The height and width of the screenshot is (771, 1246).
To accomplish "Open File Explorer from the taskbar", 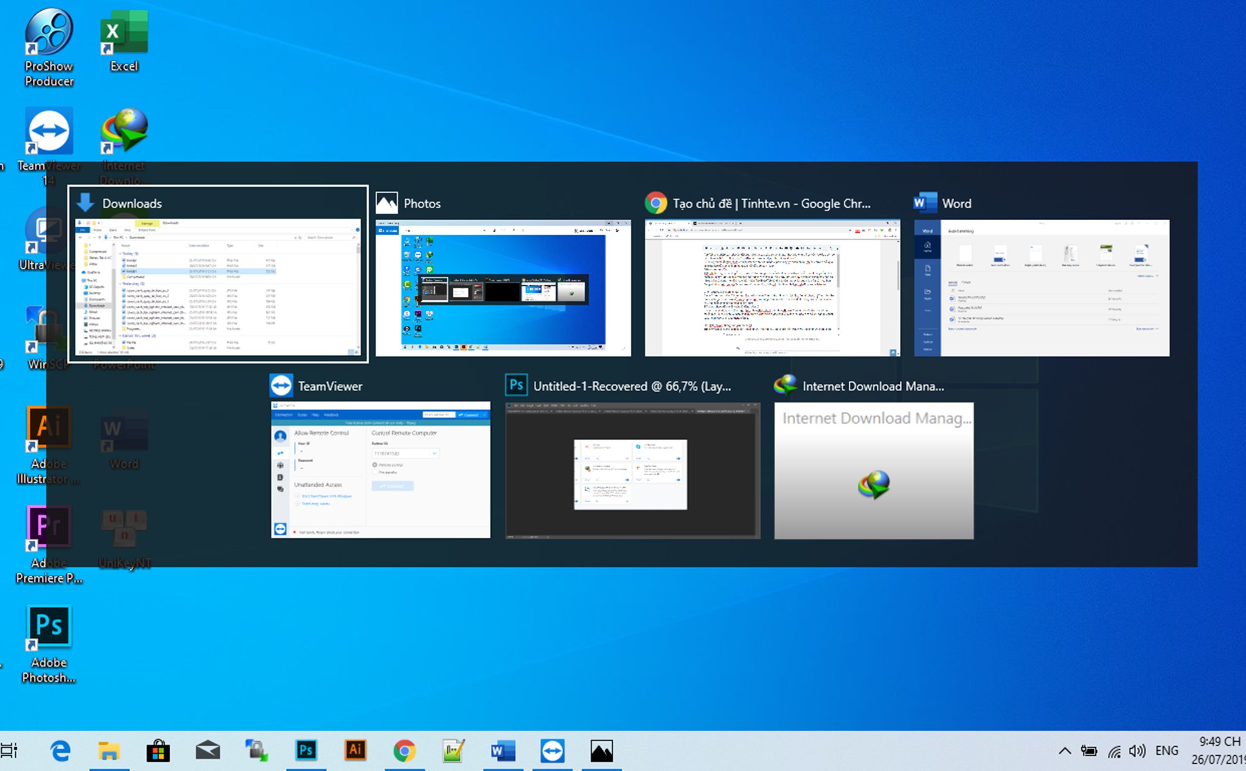I will tap(109, 752).
